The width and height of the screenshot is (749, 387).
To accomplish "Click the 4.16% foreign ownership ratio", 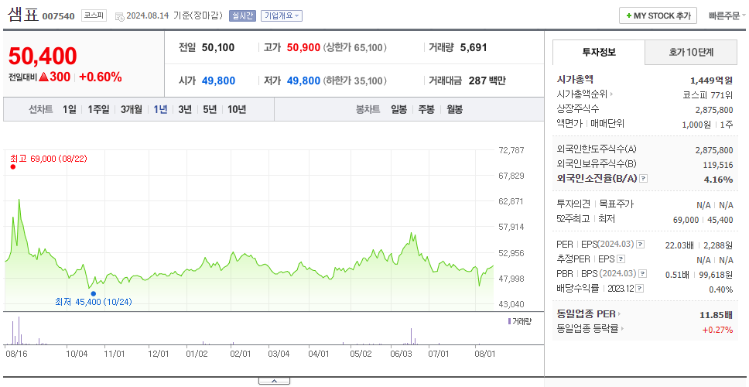I will point(718,180).
